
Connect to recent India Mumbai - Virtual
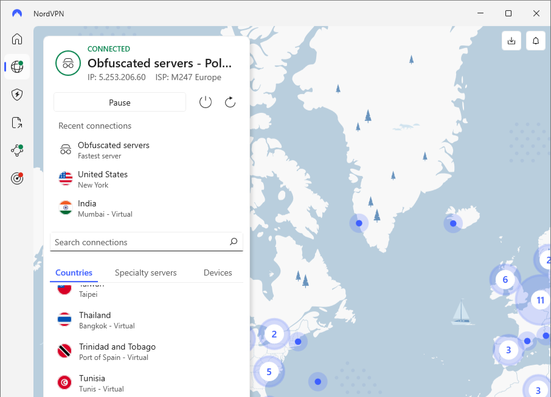(x=147, y=208)
